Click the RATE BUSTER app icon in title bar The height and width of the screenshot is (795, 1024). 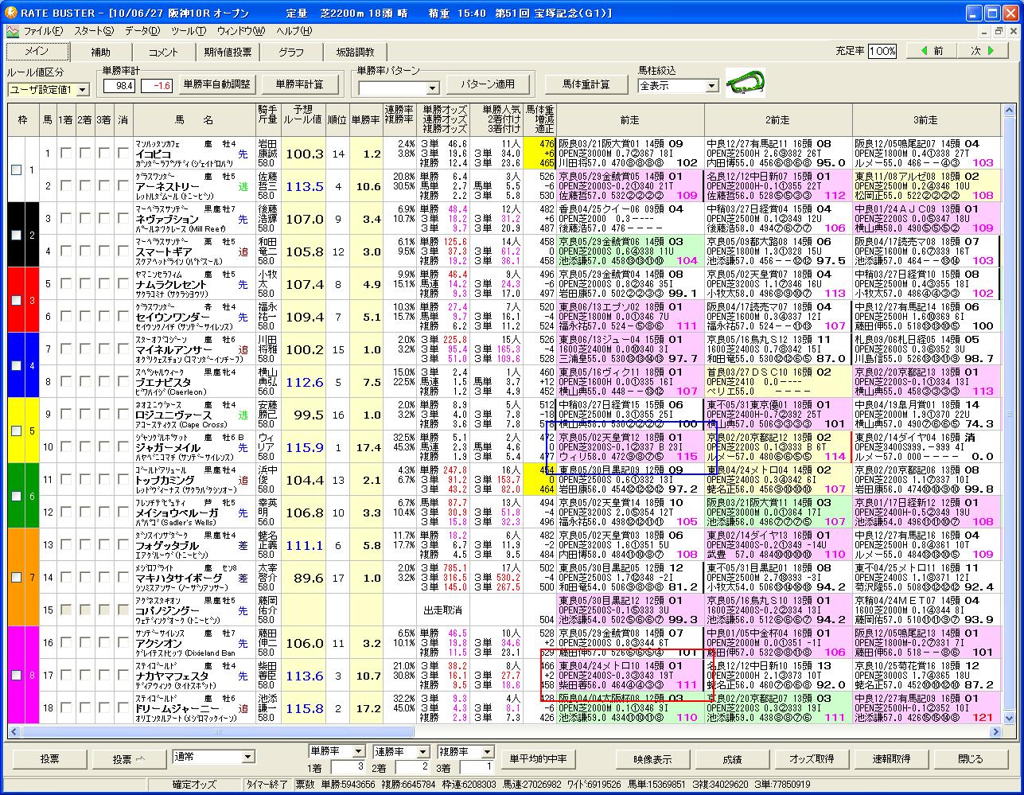[x=11, y=14]
